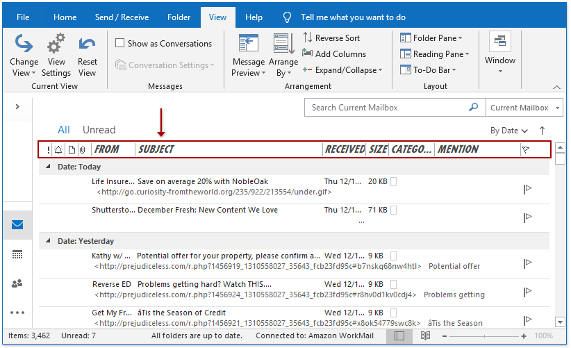The height and width of the screenshot is (348, 571).
Task: Open Calendar from navigation sidebar
Action: [17, 254]
